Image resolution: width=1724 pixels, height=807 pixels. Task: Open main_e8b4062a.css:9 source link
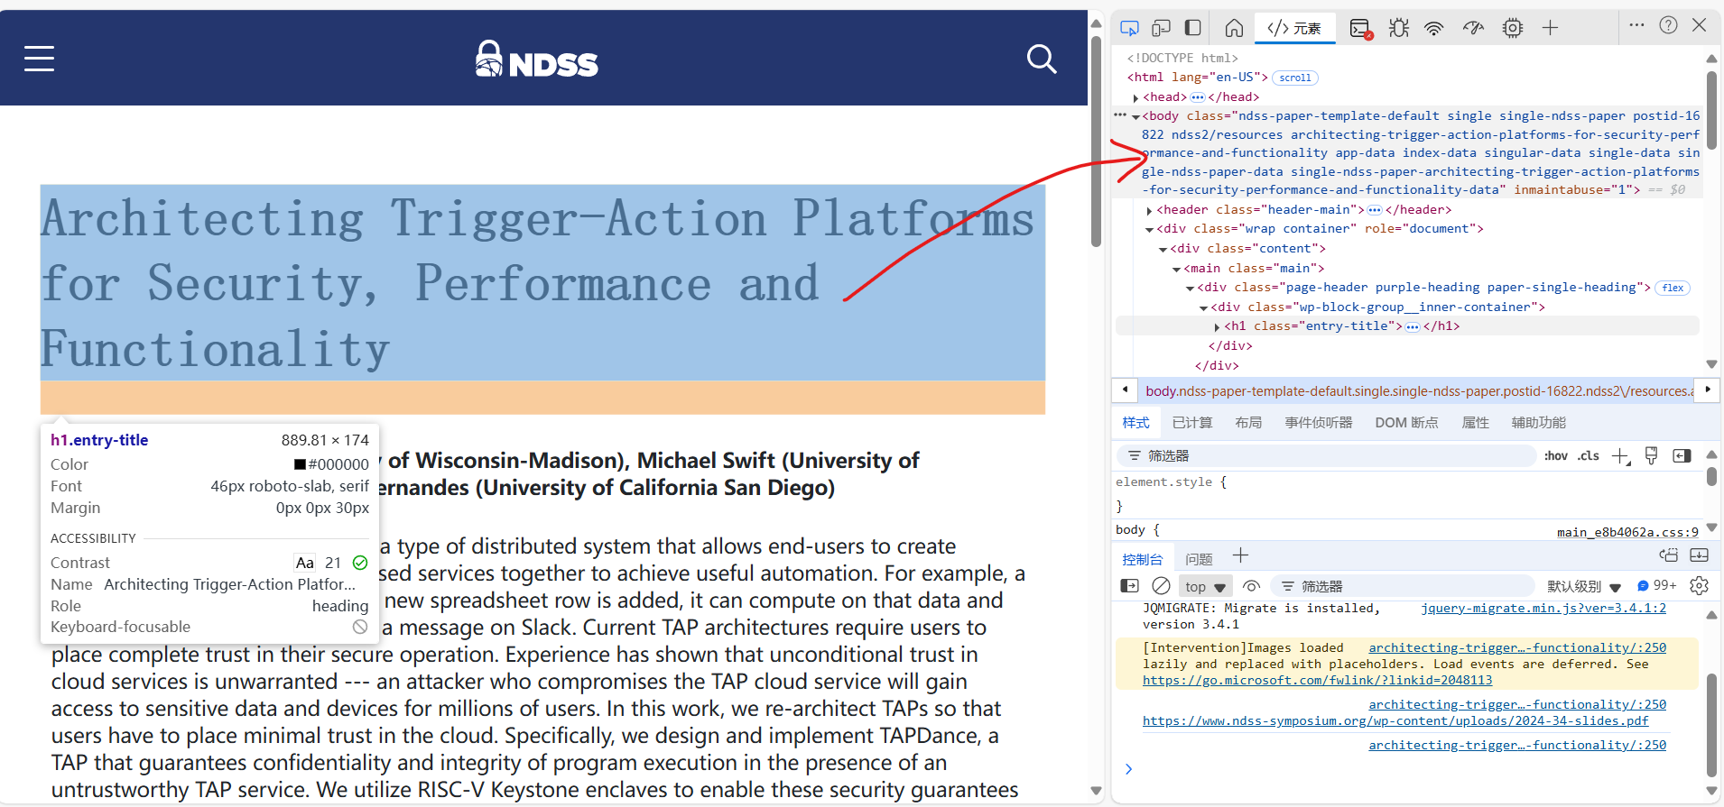pyautogui.click(x=1627, y=532)
